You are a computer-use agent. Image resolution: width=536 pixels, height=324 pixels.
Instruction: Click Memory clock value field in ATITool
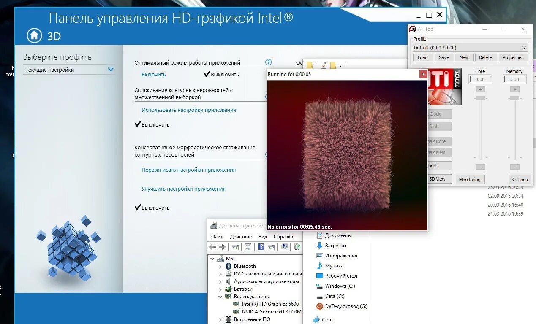[514, 79]
